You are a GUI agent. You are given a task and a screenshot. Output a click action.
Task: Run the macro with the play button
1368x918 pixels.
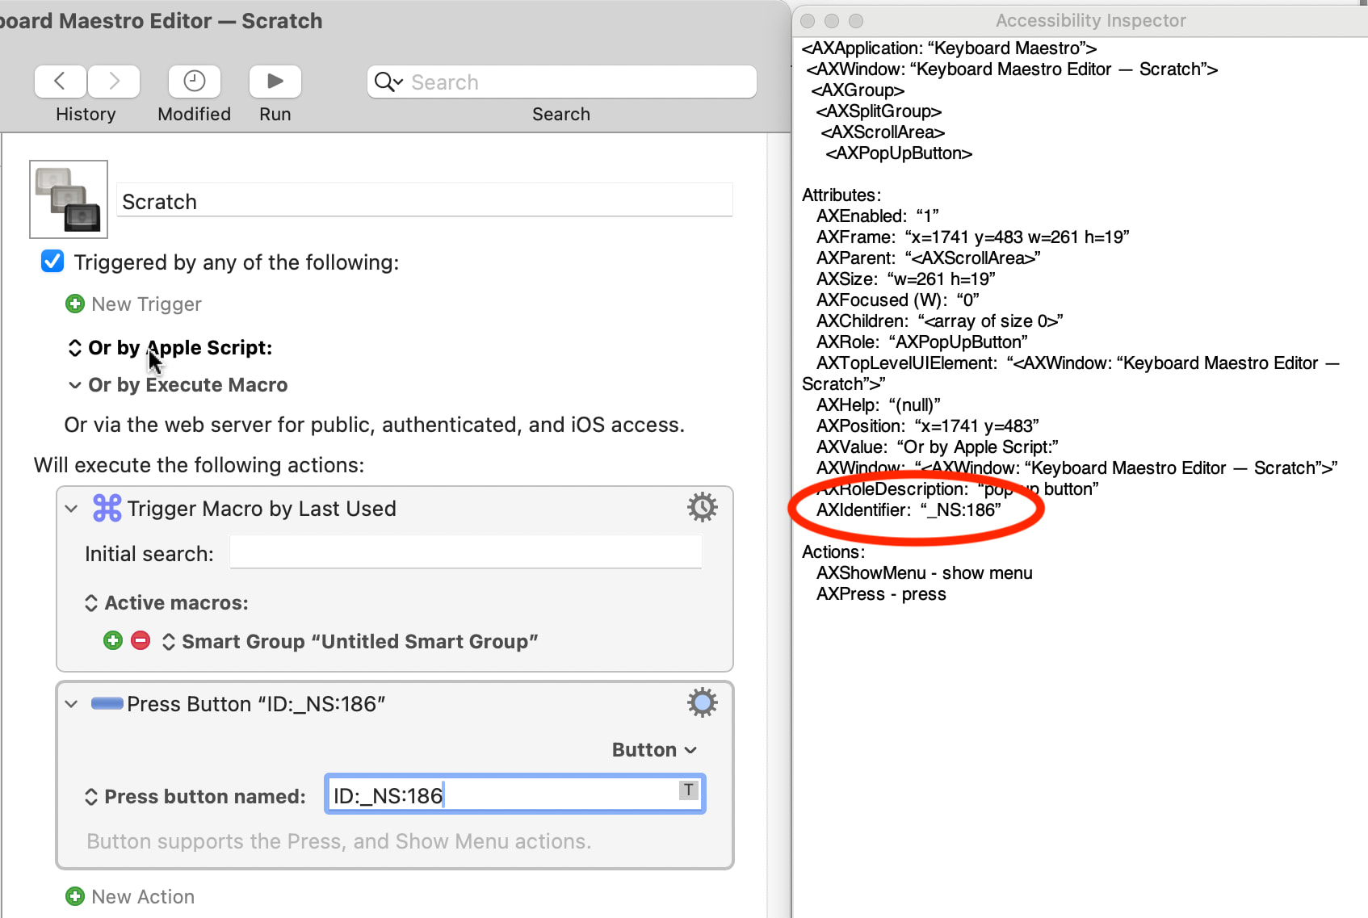[275, 82]
